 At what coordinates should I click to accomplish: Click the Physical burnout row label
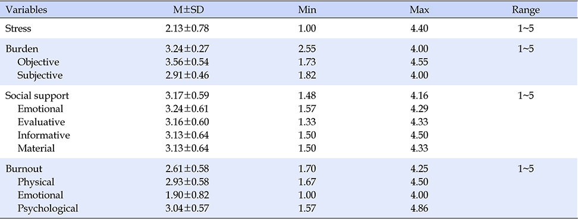pyautogui.click(x=36, y=182)
